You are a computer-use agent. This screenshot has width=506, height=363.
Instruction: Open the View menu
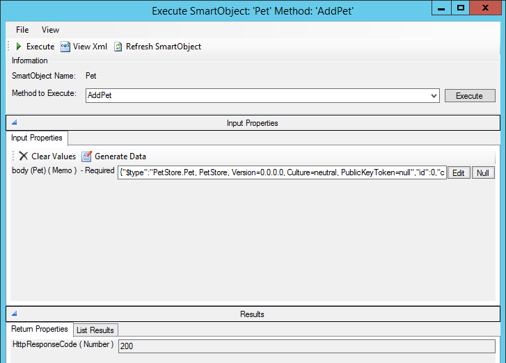(x=50, y=30)
